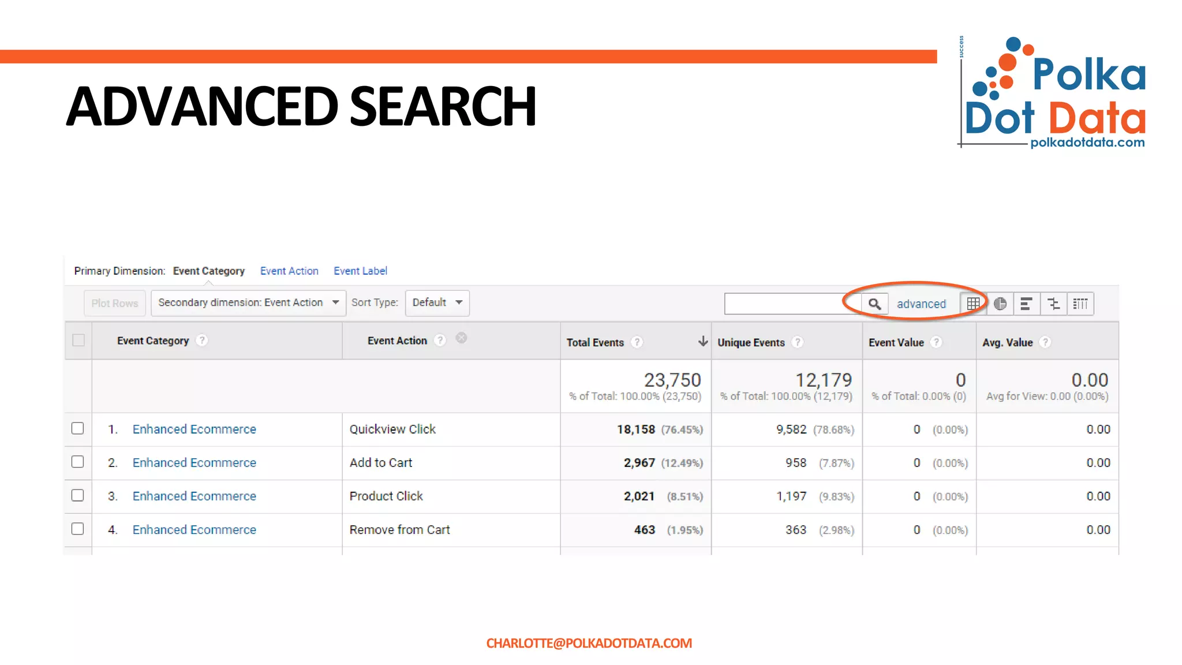Click the 2,967 total events value
This screenshot has width=1182, height=665.
639,463
